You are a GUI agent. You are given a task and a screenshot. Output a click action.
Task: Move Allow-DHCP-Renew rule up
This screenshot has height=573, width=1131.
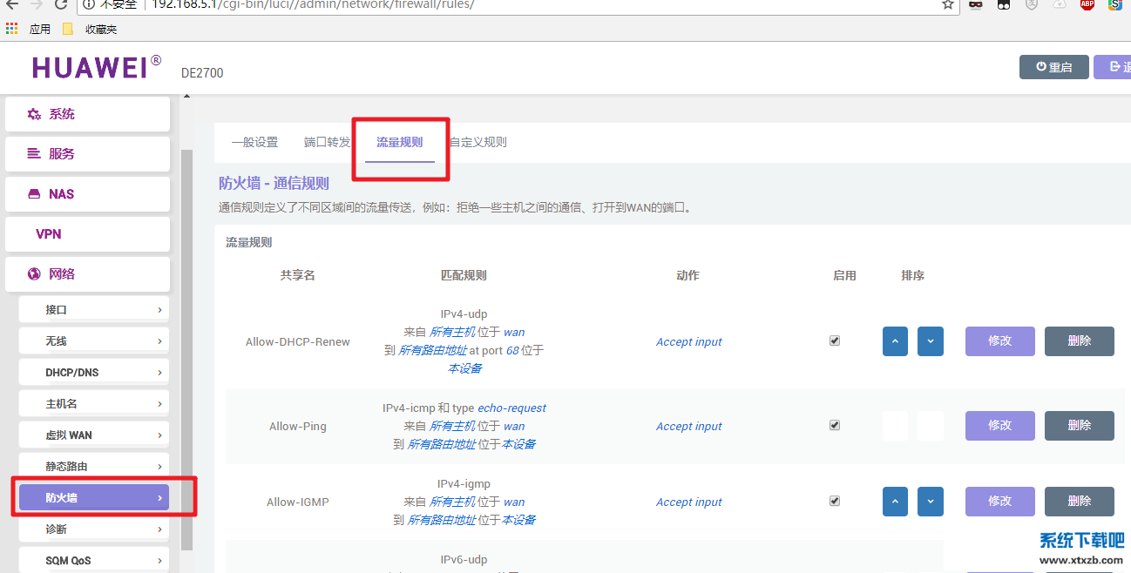click(x=895, y=341)
